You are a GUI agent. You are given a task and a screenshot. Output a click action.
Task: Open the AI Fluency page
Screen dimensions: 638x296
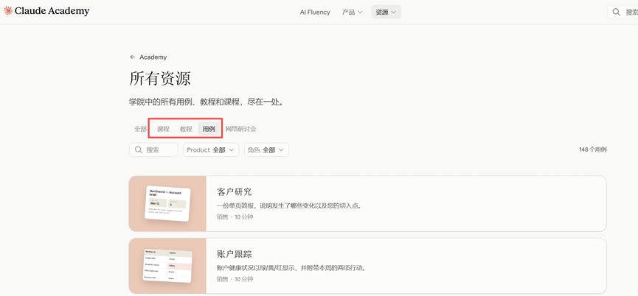[x=315, y=13]
